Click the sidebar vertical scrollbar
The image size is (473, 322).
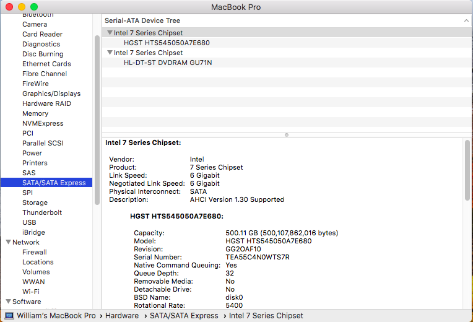[x=97, y=118]
